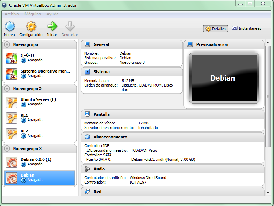Click the details pane scroll up arrow
The height and width of the screenshot is (206, 274).
[x=268, y=42]
